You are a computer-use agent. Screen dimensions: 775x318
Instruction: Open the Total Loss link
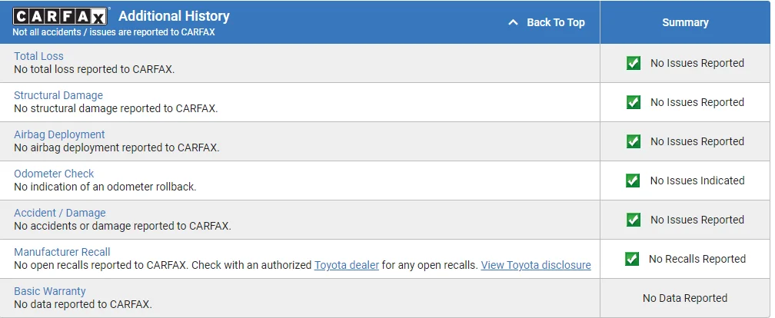[38, 56]
